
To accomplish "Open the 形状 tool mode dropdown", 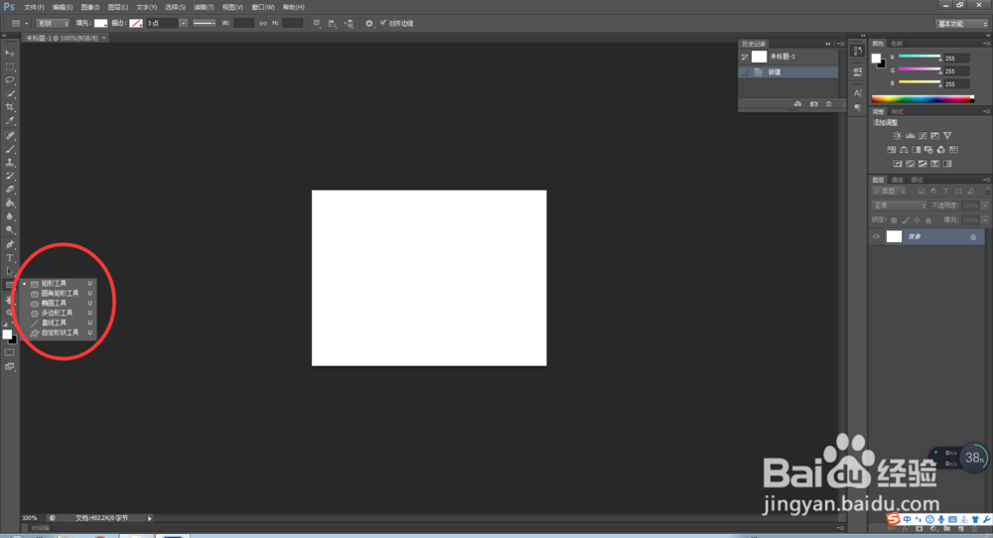I will (x=53, y=24).
